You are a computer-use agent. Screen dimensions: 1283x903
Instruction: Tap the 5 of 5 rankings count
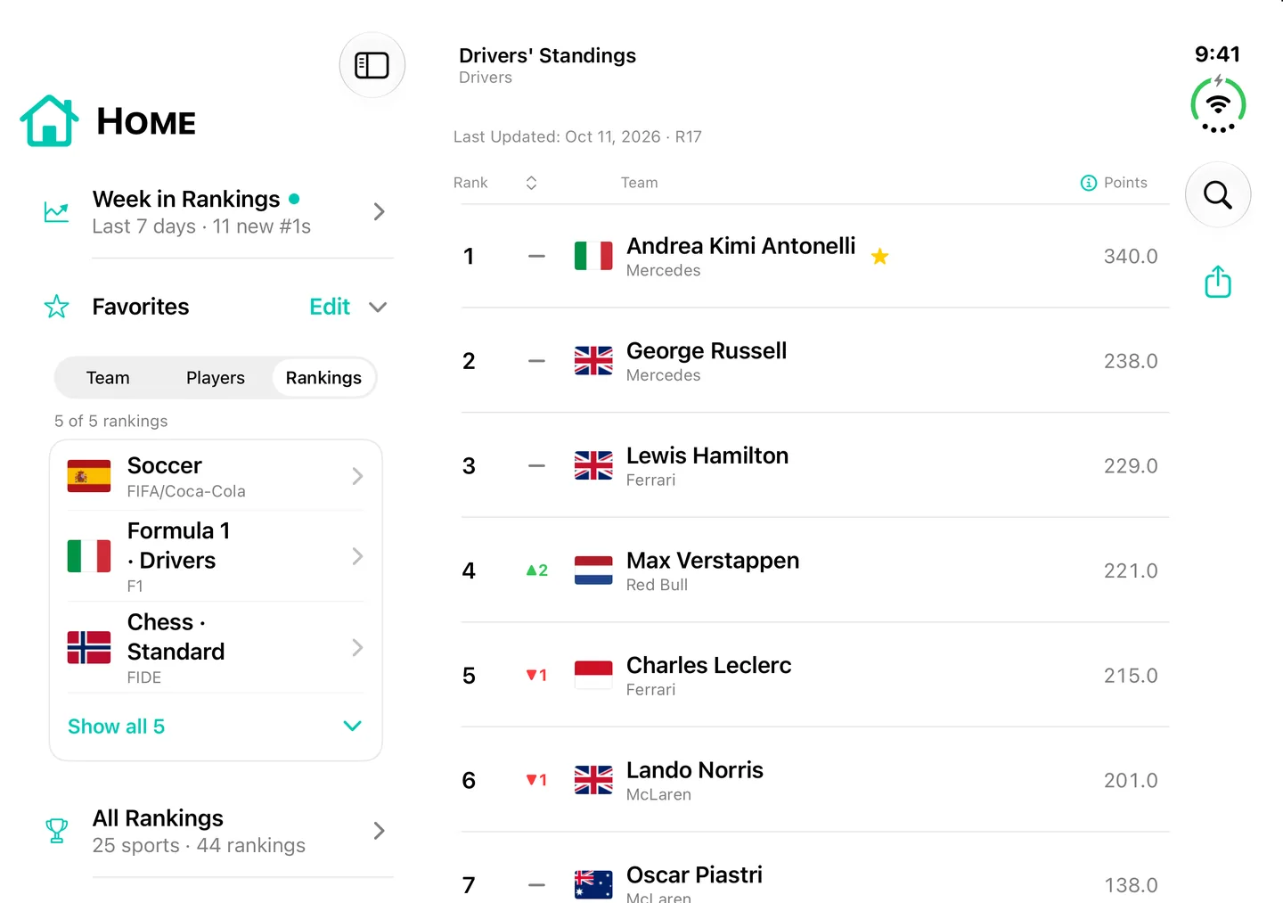coord(111,421)
